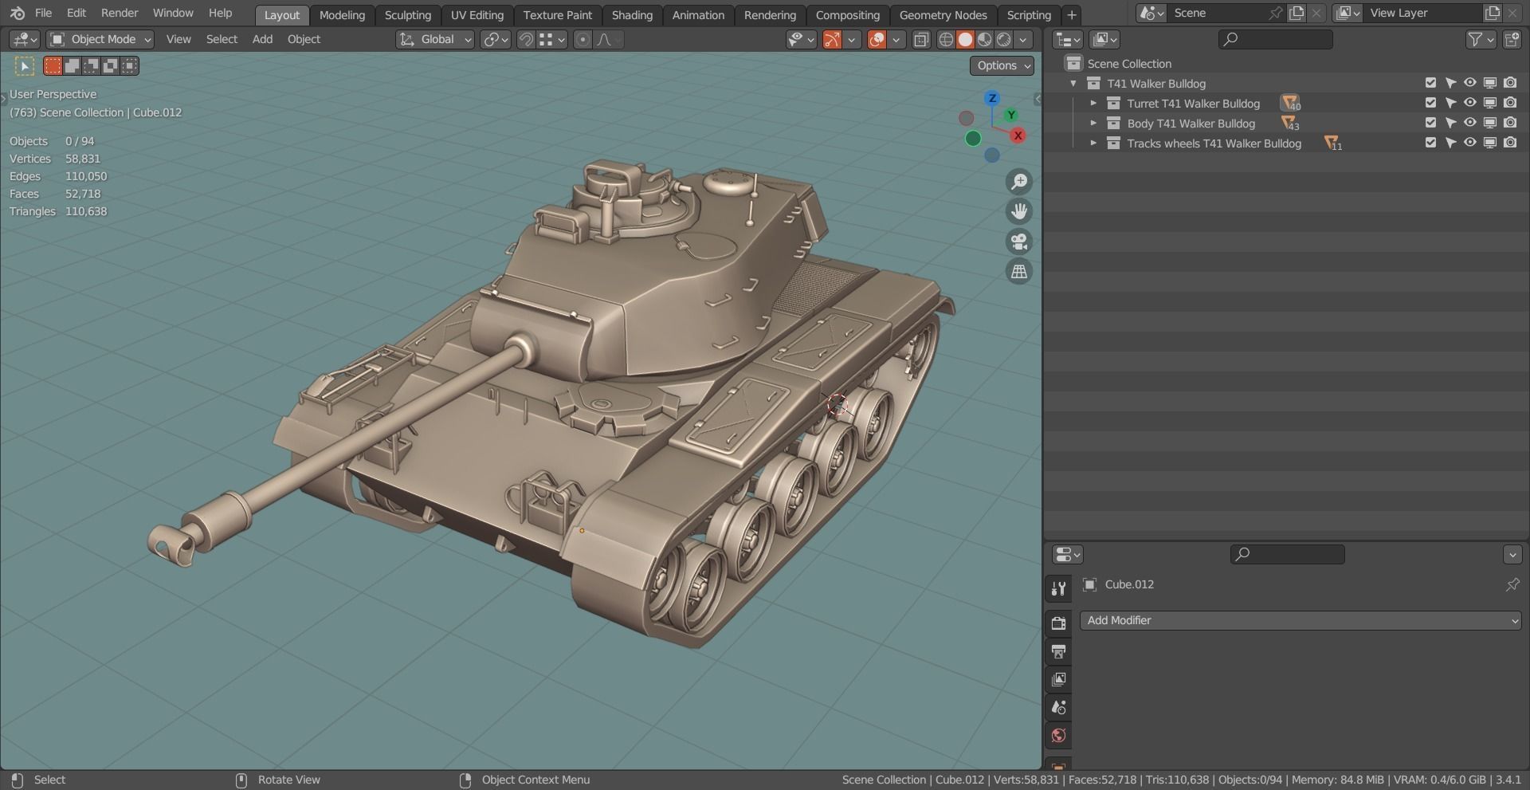Disable render for Turret T41 Walker Bulldog
Screen dimensions: 1530x790
coord(1510,103)
